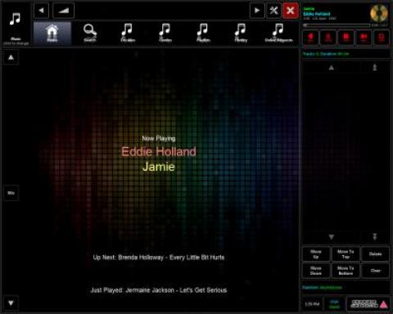Go back using the left arrow button
Screen dimensions: 393x314
pyautogui.click(x=42, y=11)
